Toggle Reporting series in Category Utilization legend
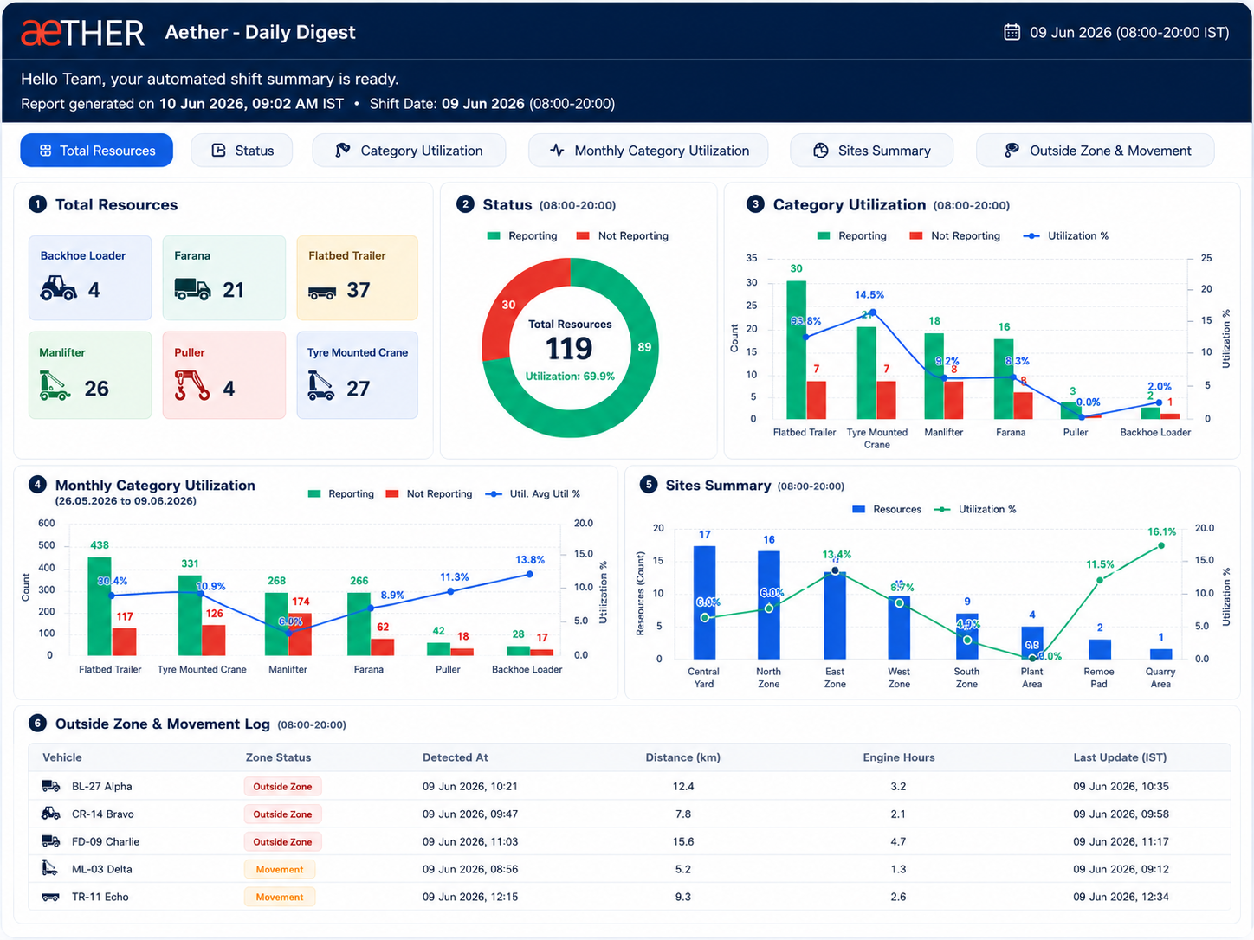 852,235
